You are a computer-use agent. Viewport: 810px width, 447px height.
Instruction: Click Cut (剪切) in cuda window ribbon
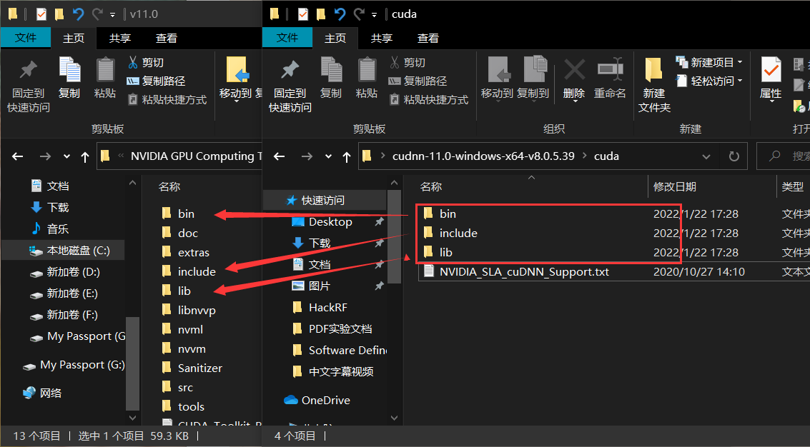[407, 62]
